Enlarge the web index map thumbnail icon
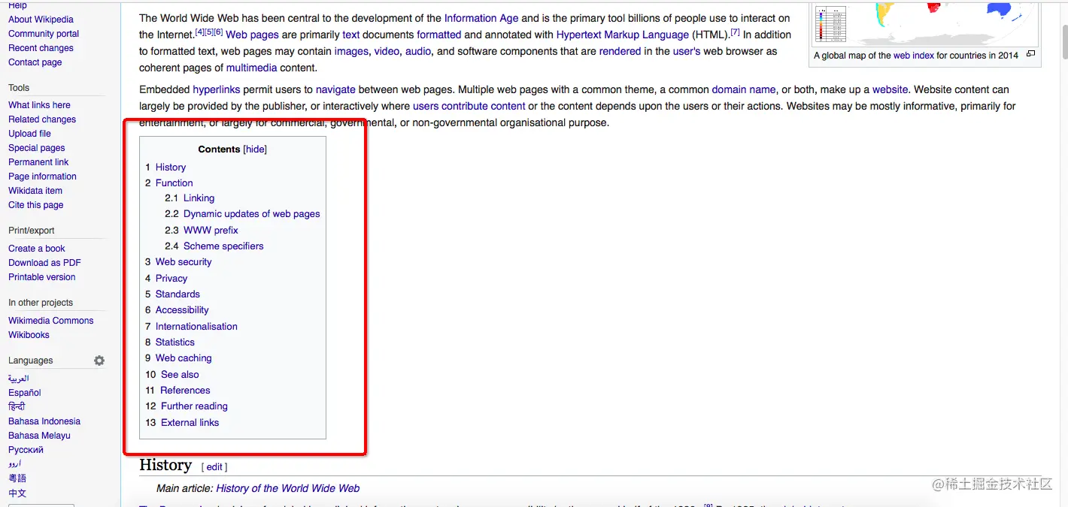This screenshot has height=507, width=1068. (1030, 54)
